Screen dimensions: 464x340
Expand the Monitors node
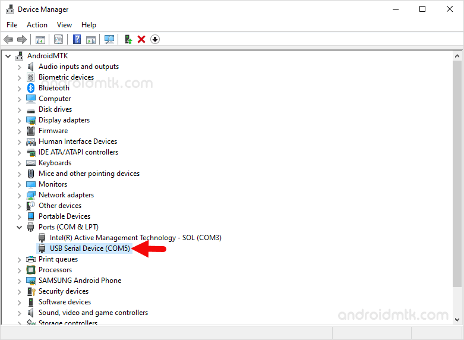click(19, 185)
